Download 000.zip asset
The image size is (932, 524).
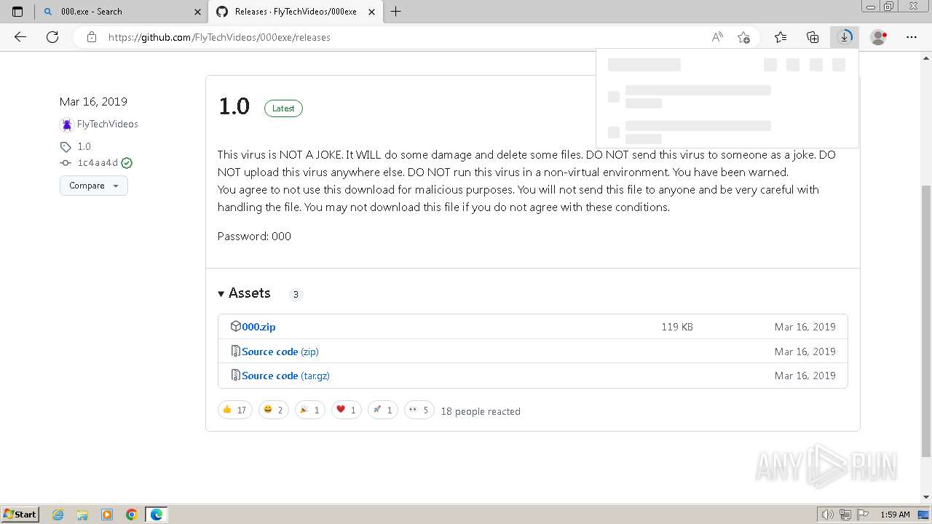(258, 327)
